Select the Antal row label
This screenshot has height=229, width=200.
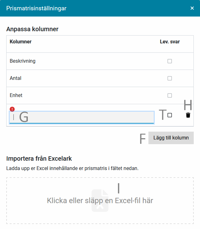pos(16,78)
